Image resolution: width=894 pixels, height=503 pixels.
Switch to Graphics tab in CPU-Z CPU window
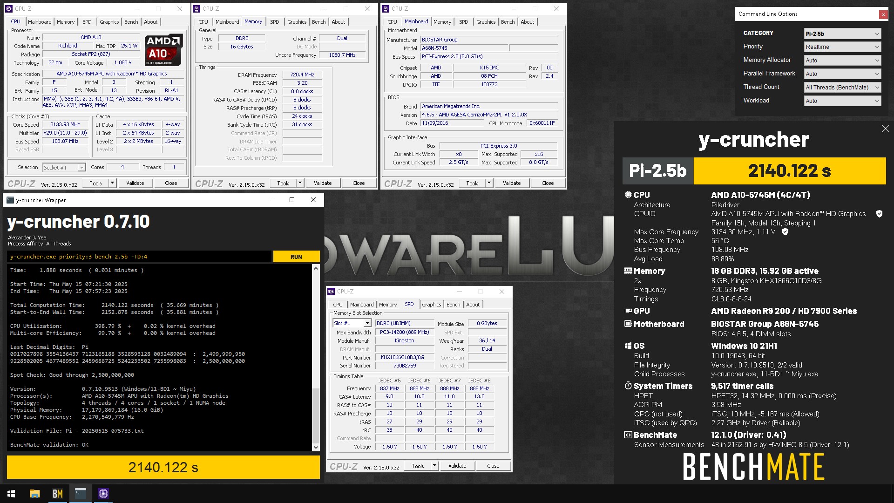click(x=109, y=22)
